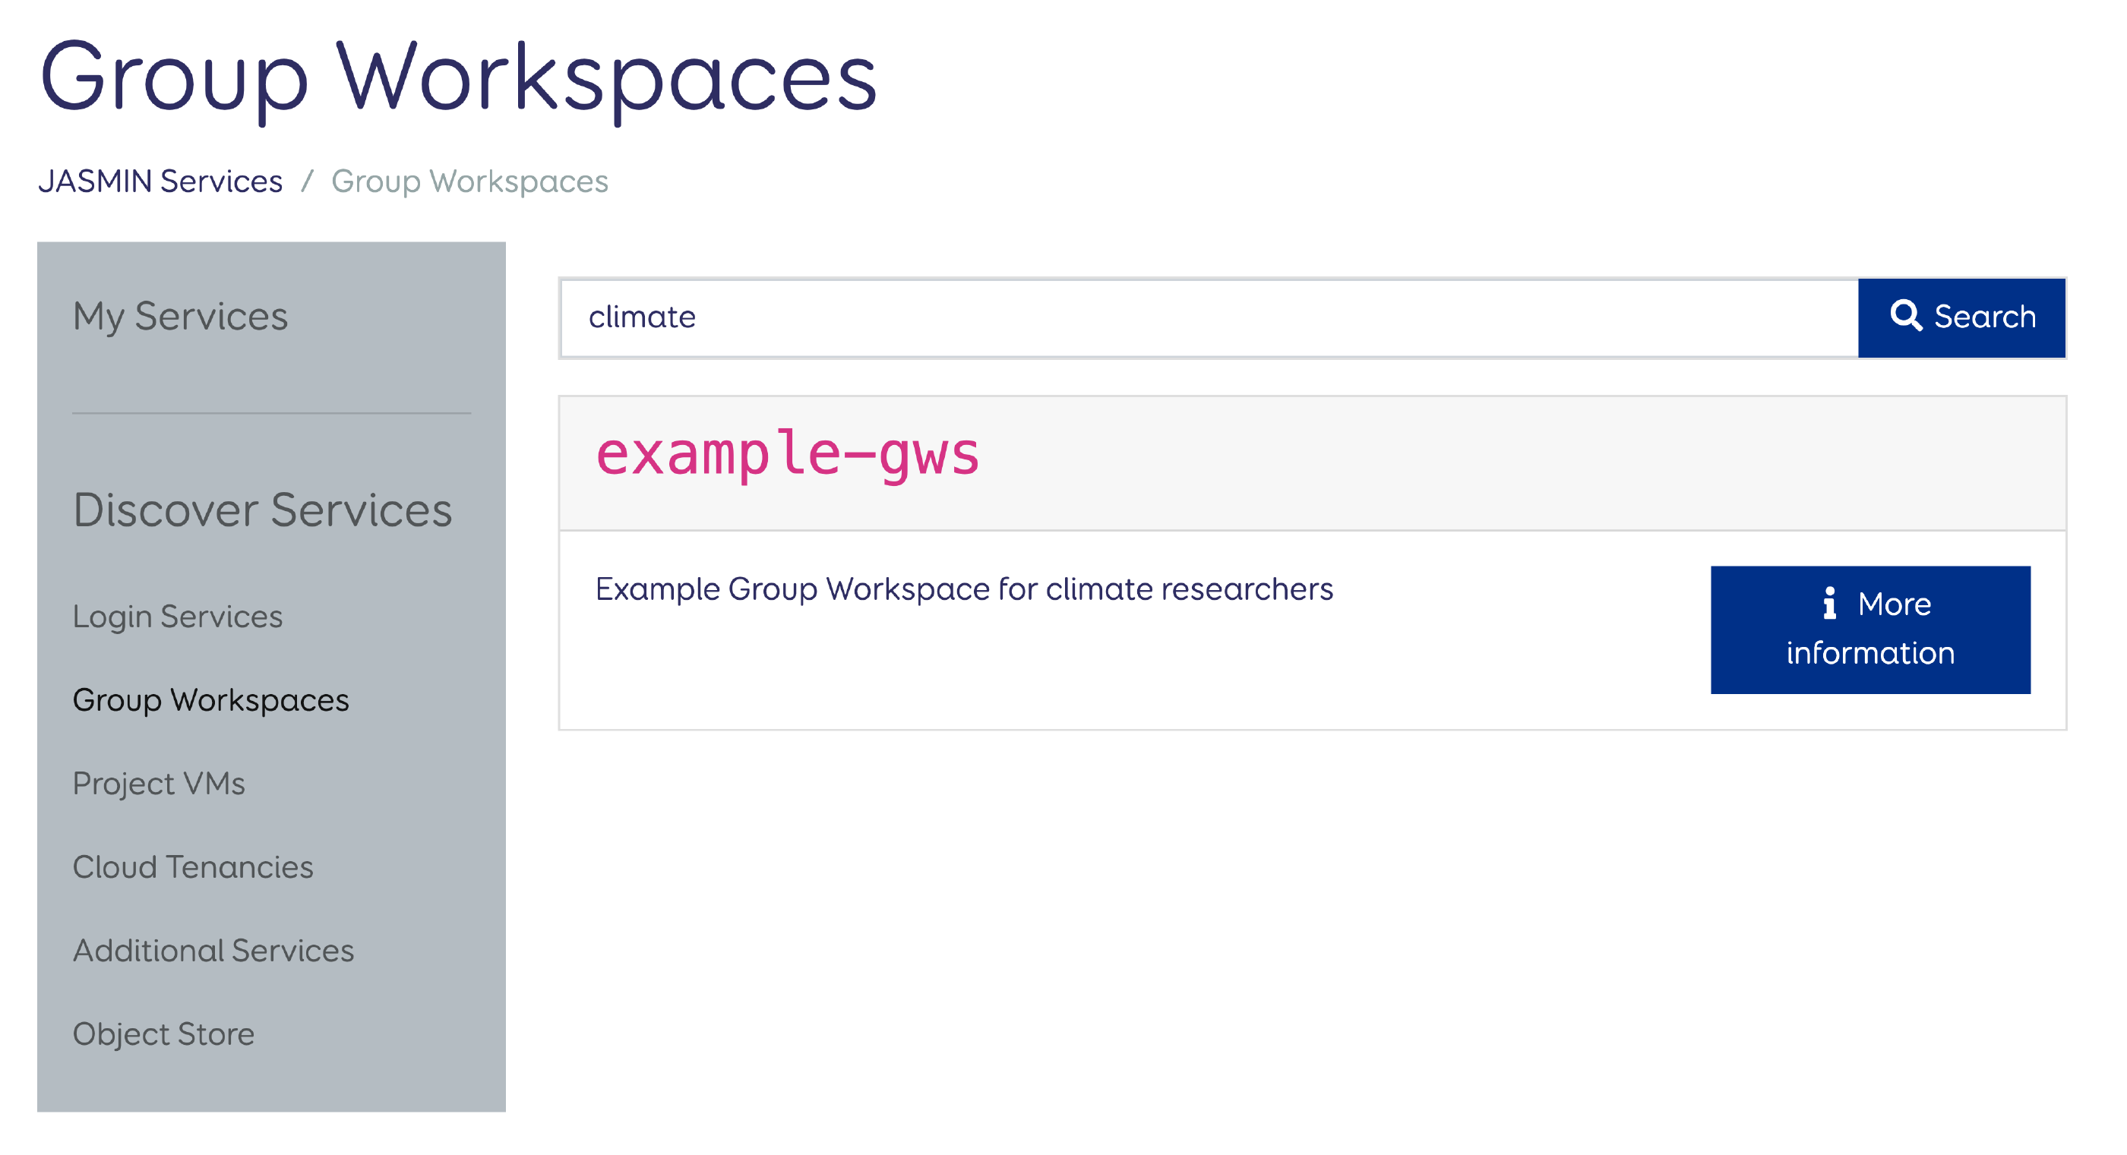Click the slash breadcrumb separator
2127x1155 pixels.
[x=307, y=181]
